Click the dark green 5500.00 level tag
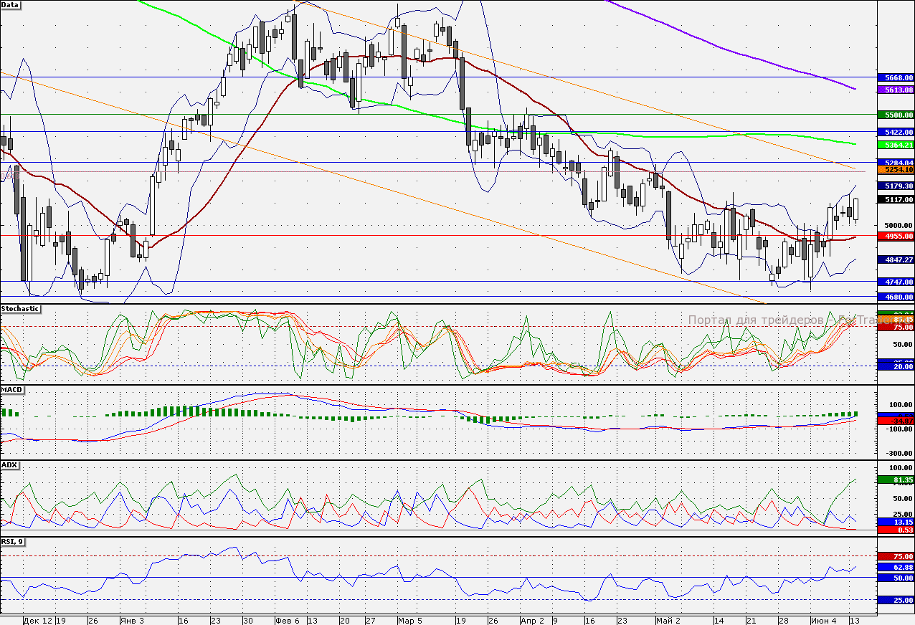This screenshot has width=915, height=625. (x=896, y=115)
